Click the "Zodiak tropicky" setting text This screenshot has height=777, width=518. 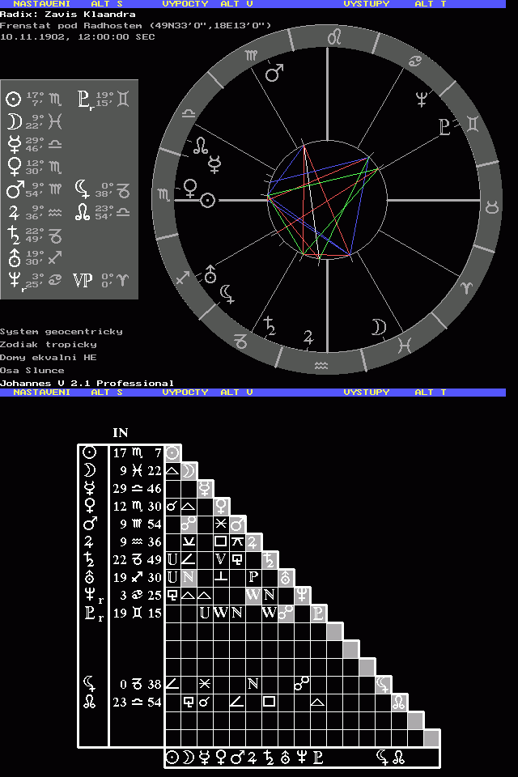coord(49,344)
